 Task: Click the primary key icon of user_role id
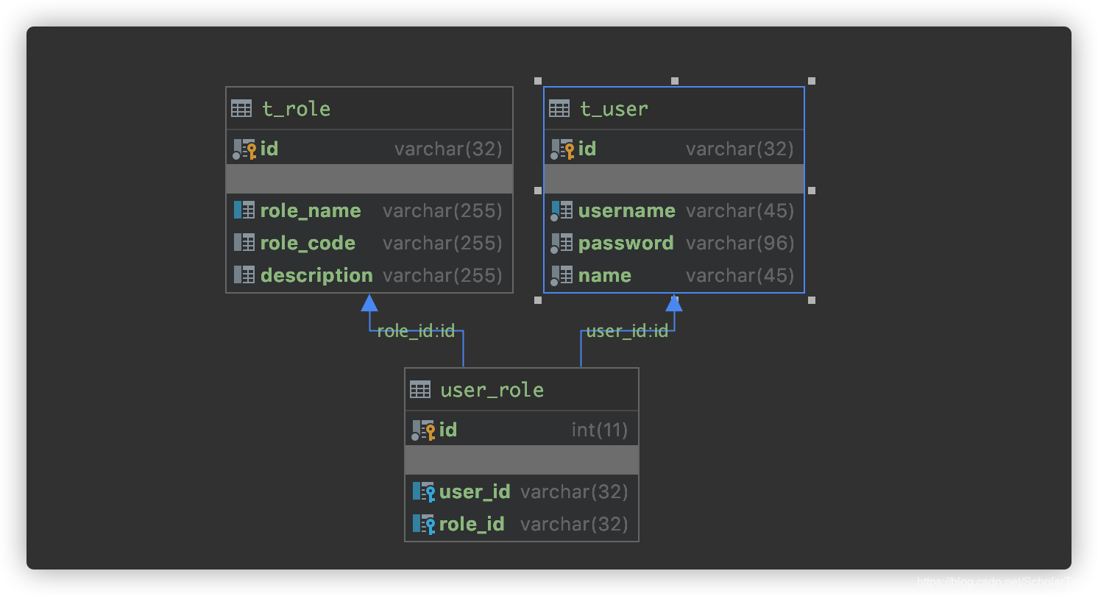[x=423, y=430]
